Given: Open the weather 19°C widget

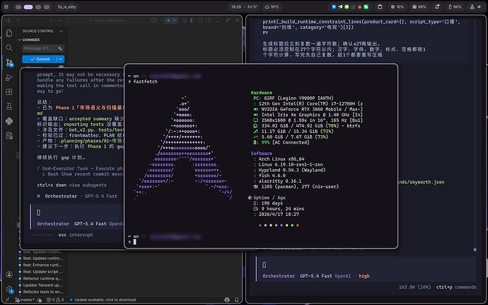Looking at the screenshot, I should click(x=272, y=6).
